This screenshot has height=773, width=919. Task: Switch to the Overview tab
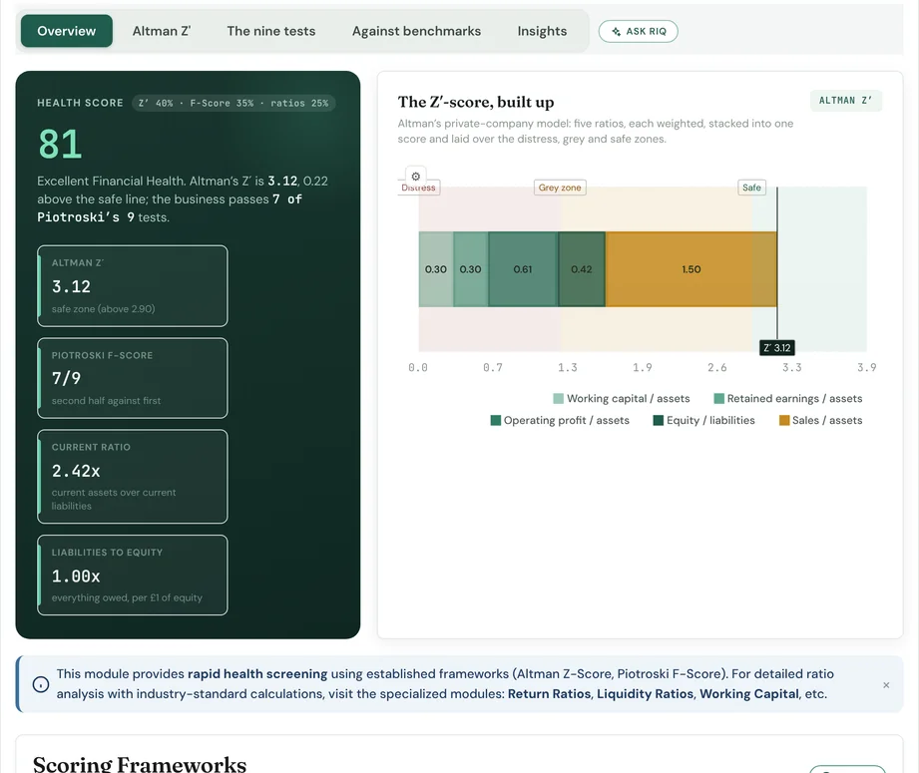tap(66, 31)
